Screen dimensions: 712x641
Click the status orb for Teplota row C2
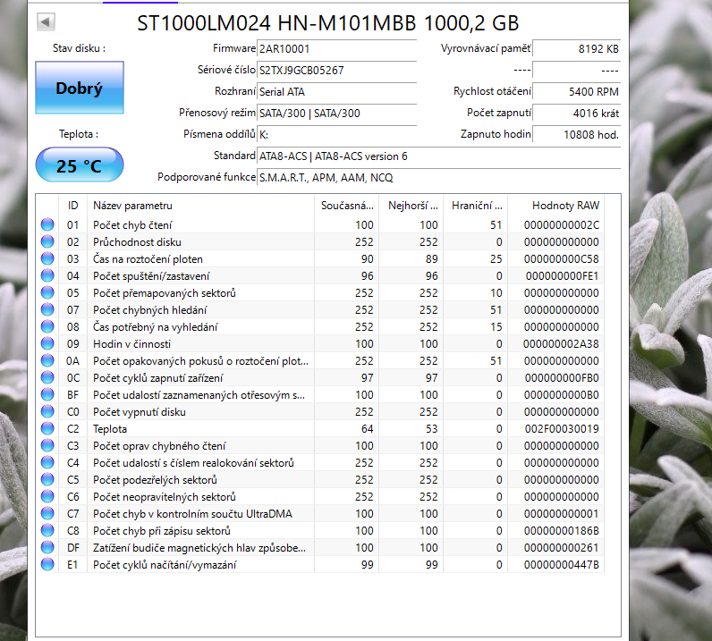(x=47, y=428)
